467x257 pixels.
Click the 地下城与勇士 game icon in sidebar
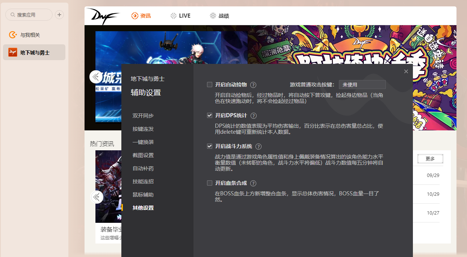click(12, 53)
